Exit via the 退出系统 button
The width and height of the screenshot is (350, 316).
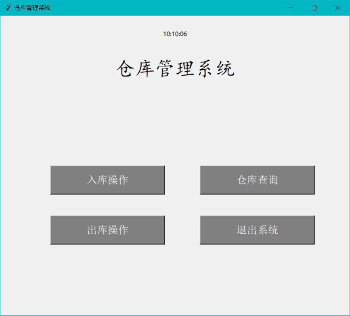[x=257, y=230]
